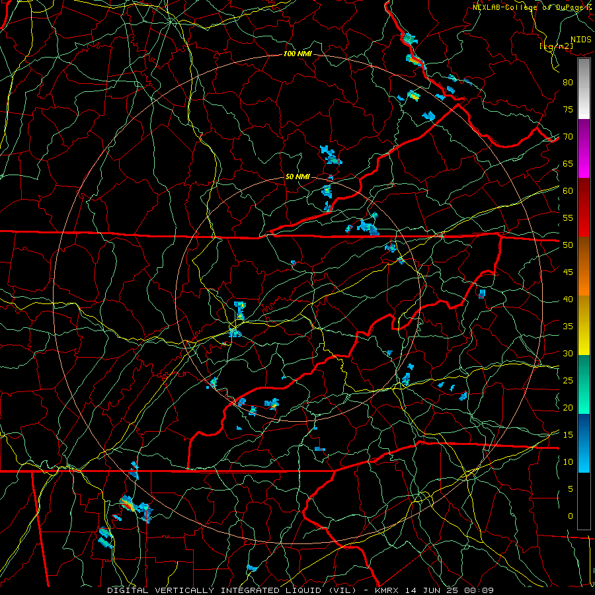Click the "[kg/m2]" units label

coord(556,46)
